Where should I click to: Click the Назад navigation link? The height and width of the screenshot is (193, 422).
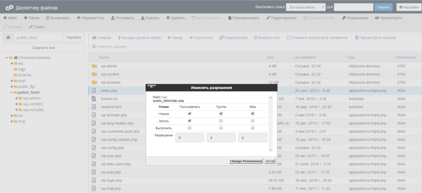pos(175,37)
